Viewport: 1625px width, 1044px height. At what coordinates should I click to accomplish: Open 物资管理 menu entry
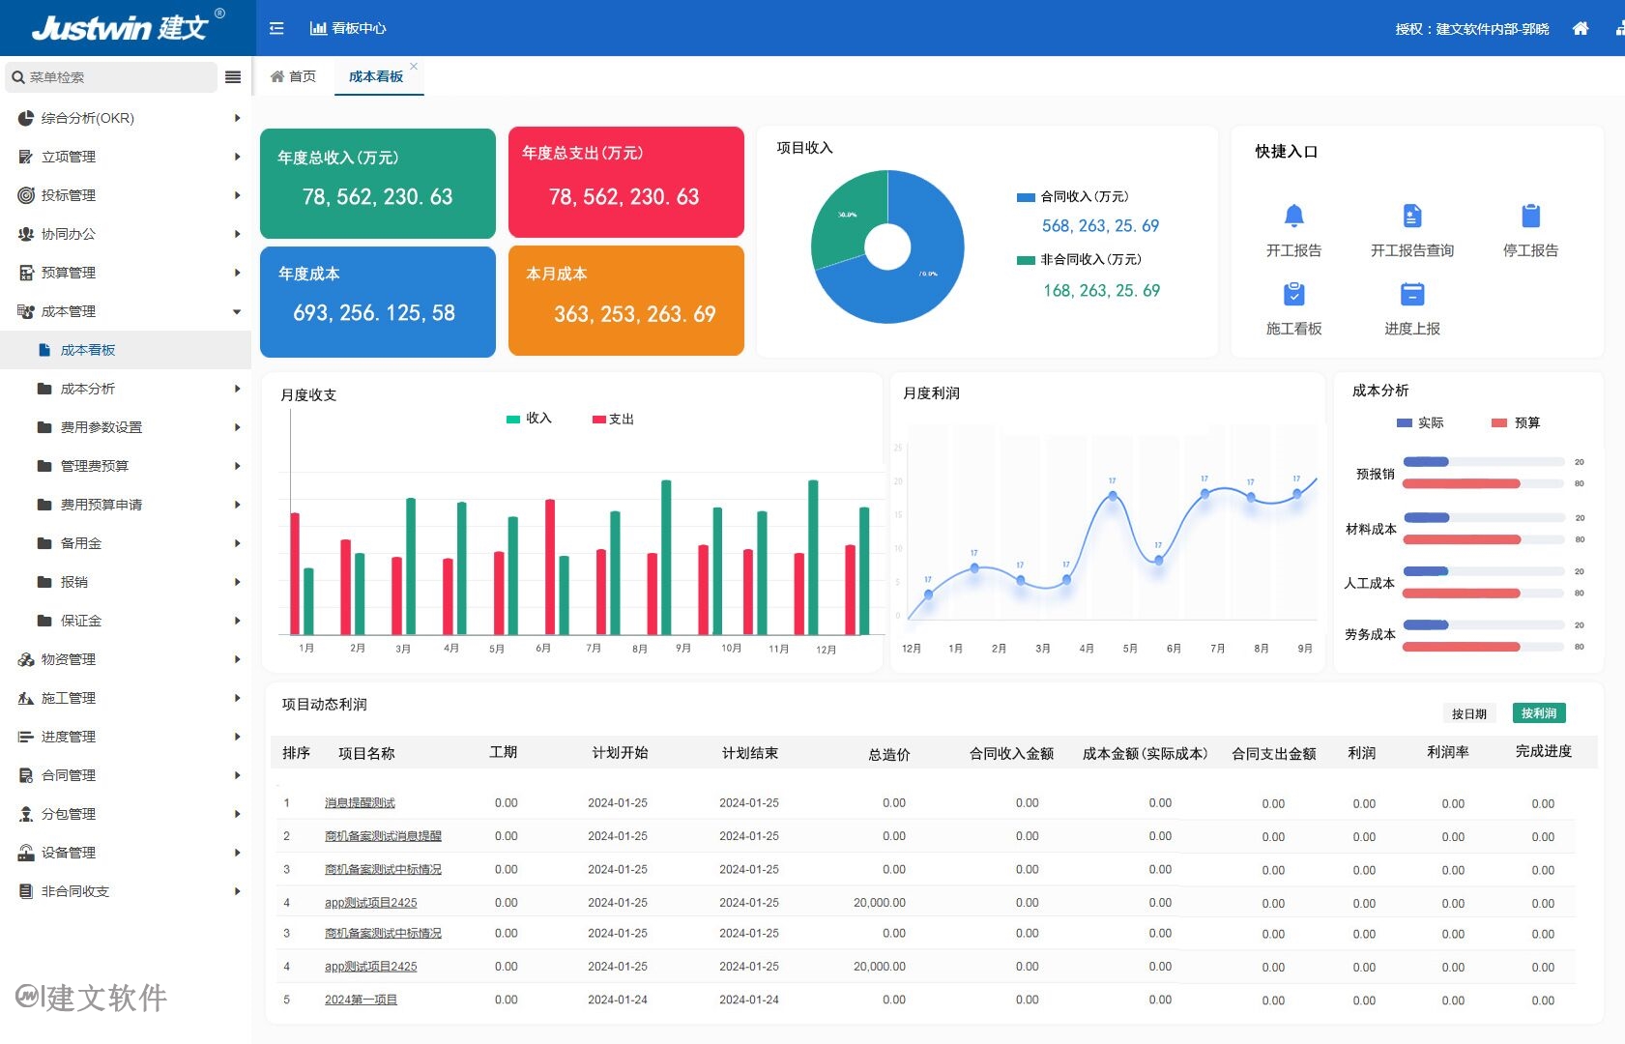[x=126, y=659]
